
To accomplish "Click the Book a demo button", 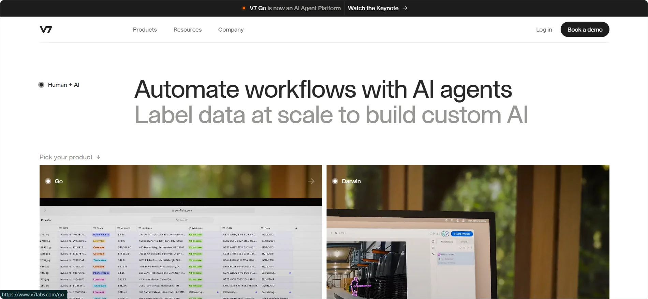I will click(585, 30).
